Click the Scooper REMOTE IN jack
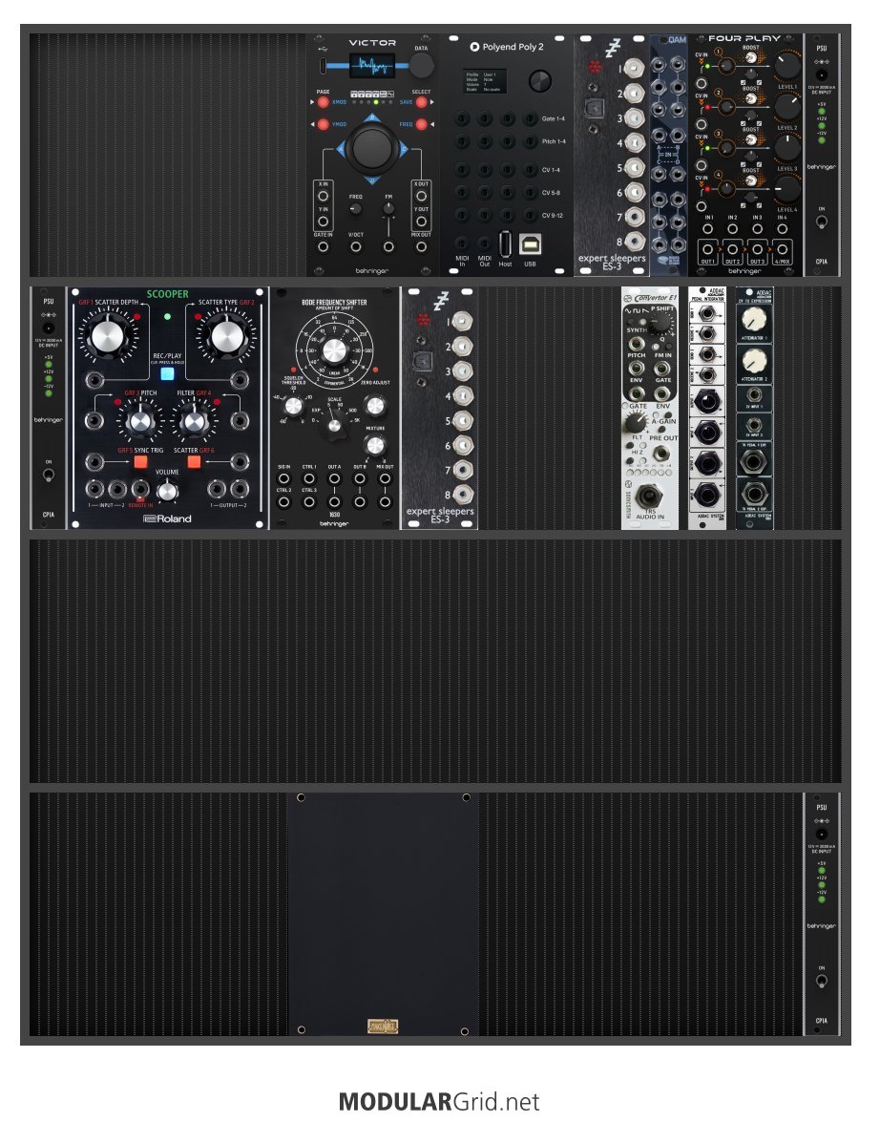The image size is (880, 1122). point(140,490)
